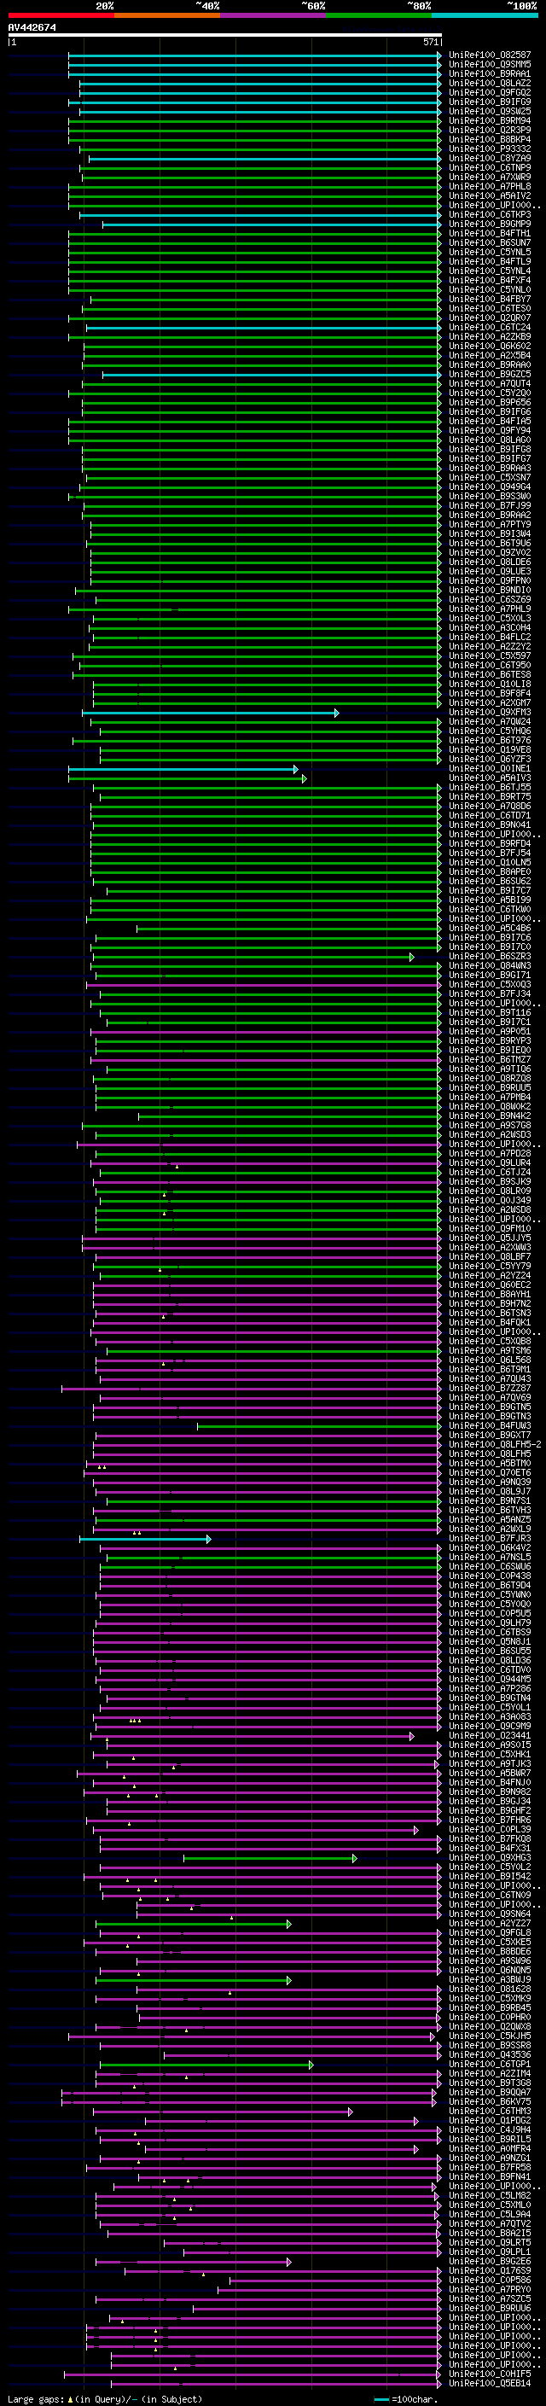Open hit UniRef100_Q9SW25
Image resolution: width=546 pixels, height=2406 pixels.
(x=490, y=111)
